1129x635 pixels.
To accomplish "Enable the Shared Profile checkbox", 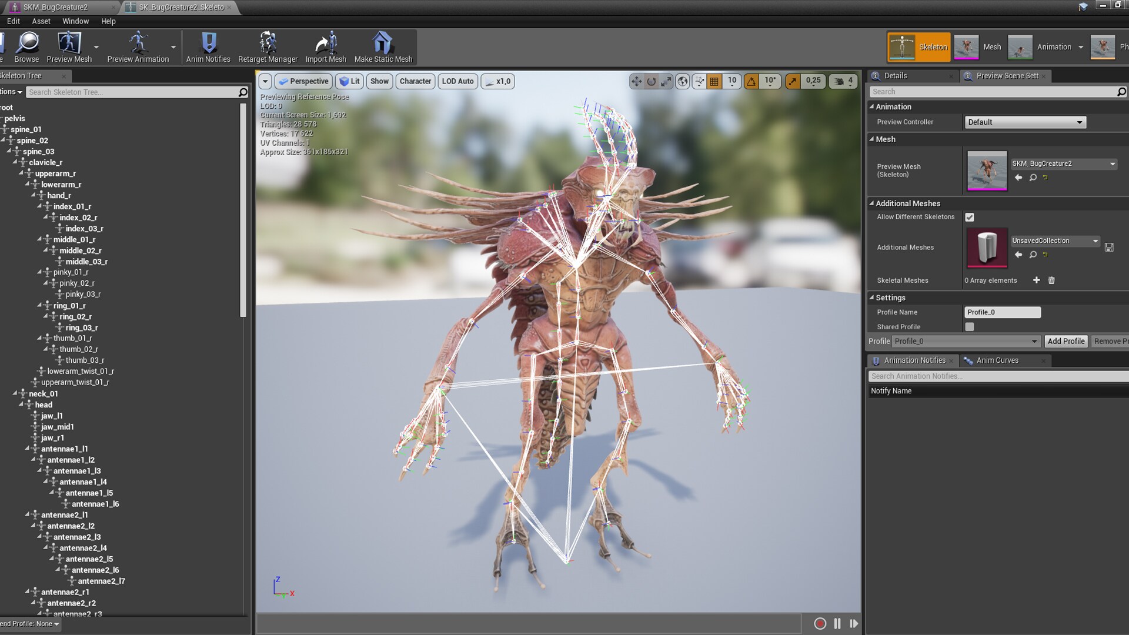I will tap(970, 327).
